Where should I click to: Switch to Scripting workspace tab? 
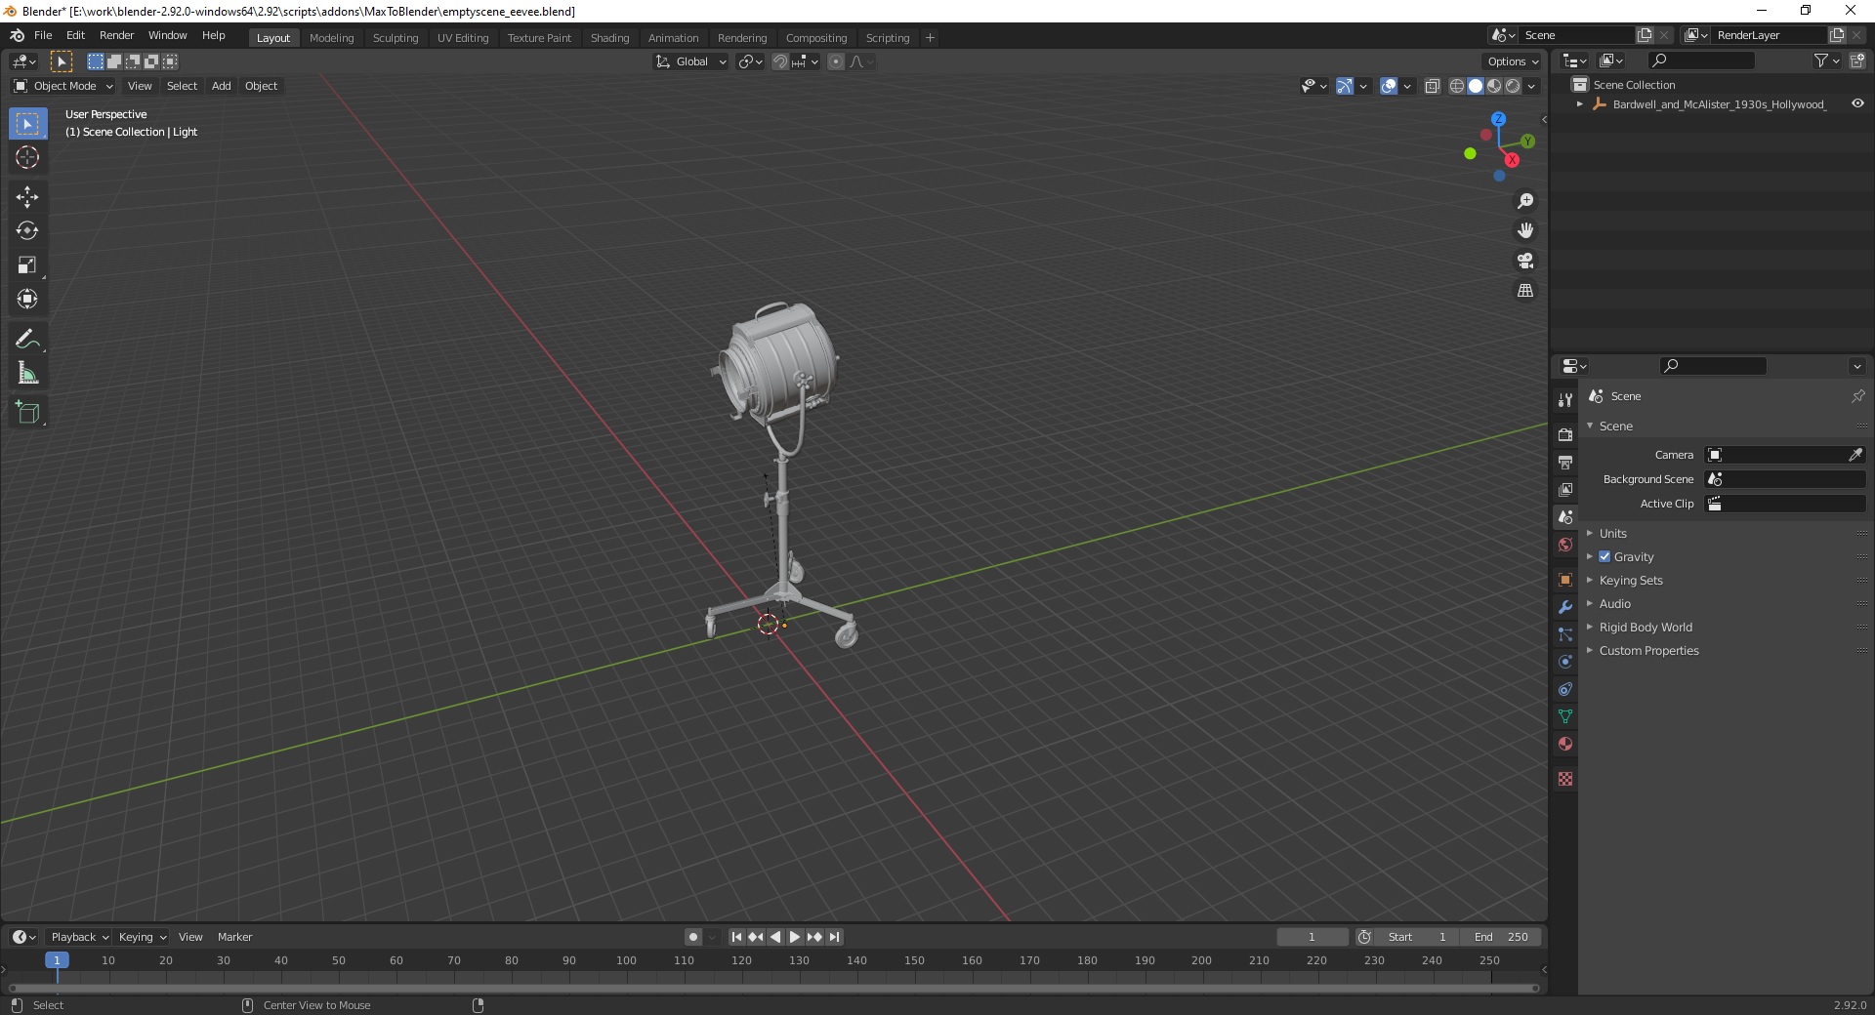[887, 37]
